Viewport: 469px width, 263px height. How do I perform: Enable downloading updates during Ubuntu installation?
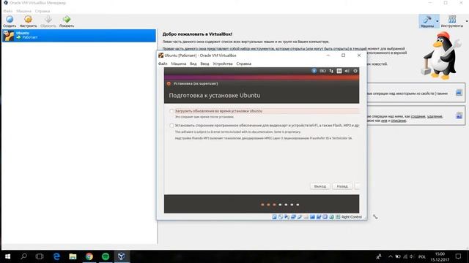[171, 111]
